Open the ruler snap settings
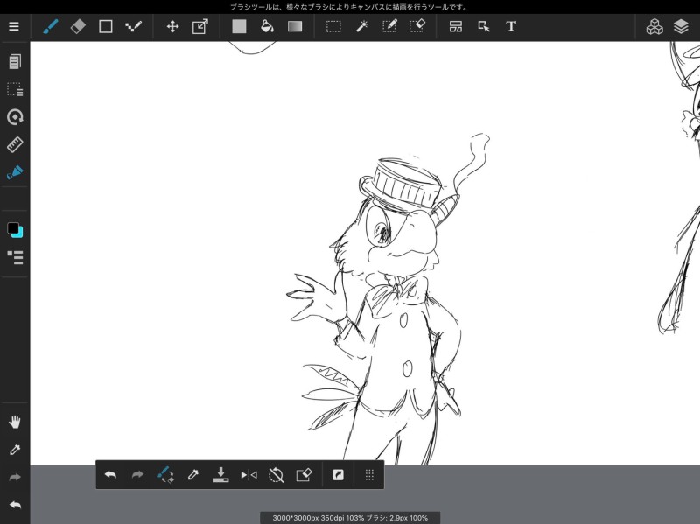Image resolution: width=700 pixels, height=524 pixels. tap(15, 144)
